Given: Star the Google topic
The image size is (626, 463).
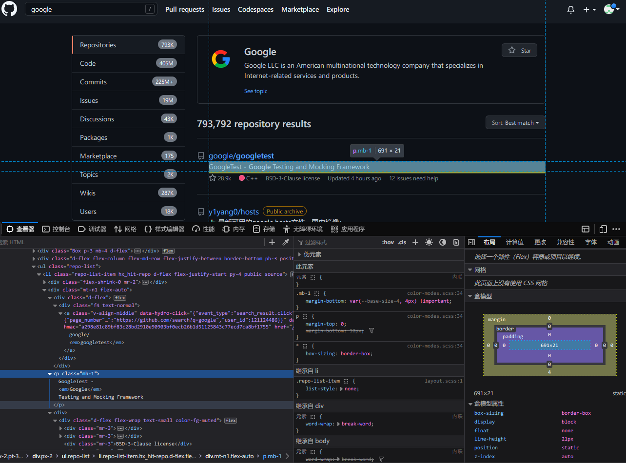Looking at the screenshot, I should coord(519,51).
